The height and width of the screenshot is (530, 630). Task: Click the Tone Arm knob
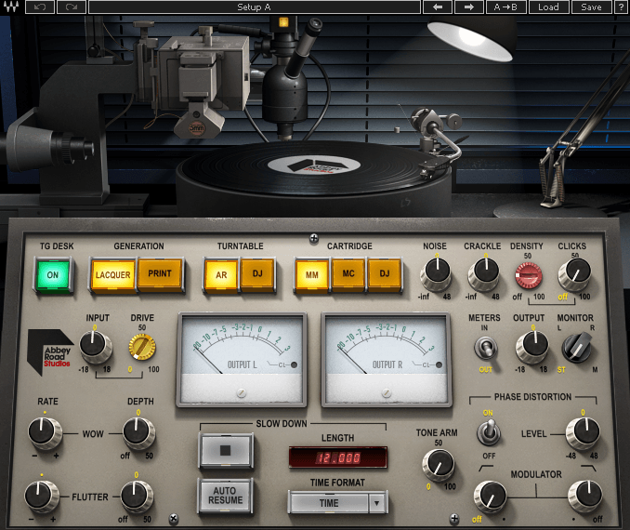(x=439, y=465)
